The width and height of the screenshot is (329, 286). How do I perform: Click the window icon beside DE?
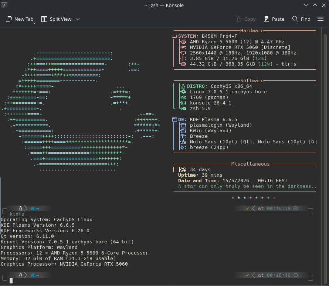(174, 120)
